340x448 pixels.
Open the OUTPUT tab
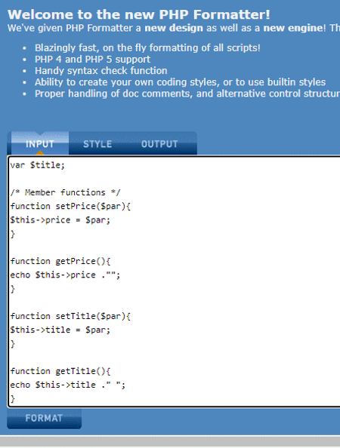tap(159, 144)
